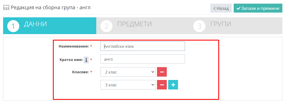
Task: Add another class with the plus button
Action: [173, 85]
